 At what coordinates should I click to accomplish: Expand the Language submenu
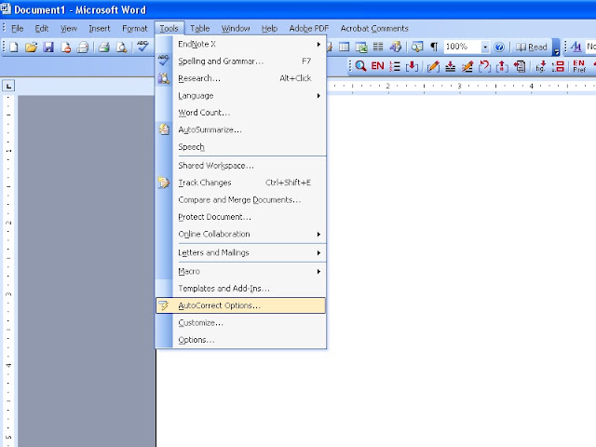pos(240,95)
